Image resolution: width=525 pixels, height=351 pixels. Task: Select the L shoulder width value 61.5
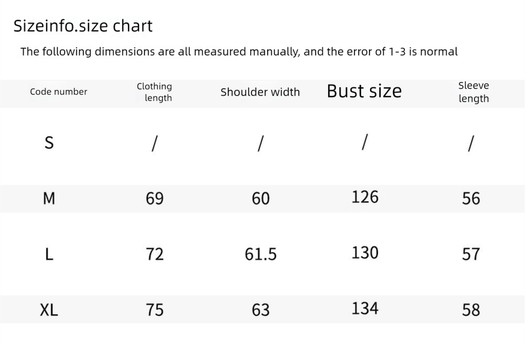[261, 254]
